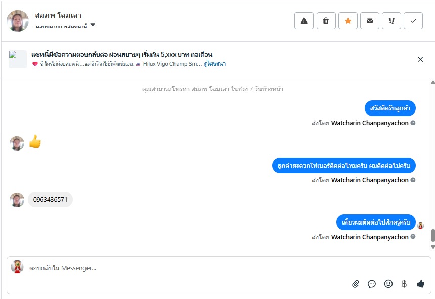This screenshot has height=299, width=435.
Task: Mark conversation unread with envelope icon
Action: click(x=370, y=21)
